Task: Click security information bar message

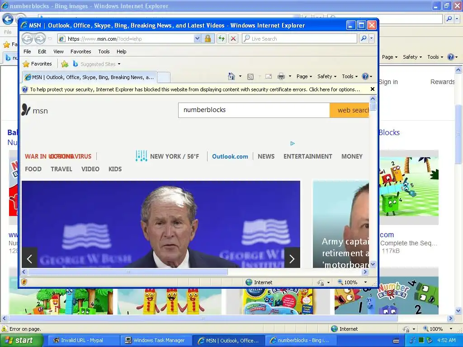Action: pyautogui.click(x=195, y=89)
